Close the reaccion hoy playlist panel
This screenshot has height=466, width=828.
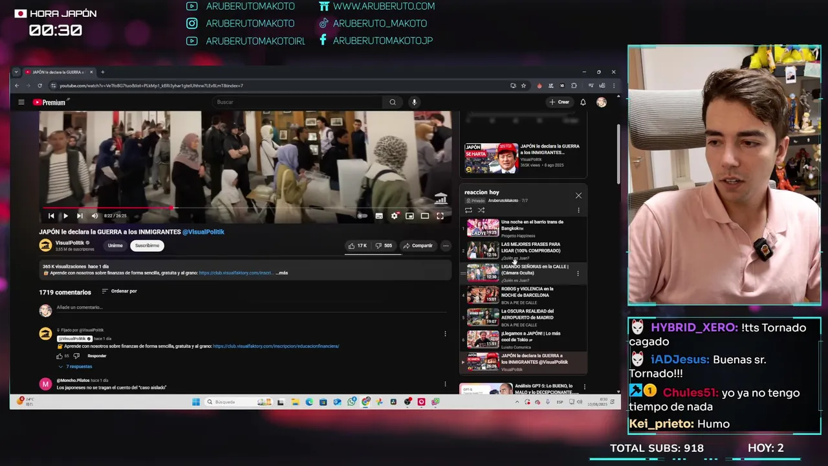[x=578, y=195]
